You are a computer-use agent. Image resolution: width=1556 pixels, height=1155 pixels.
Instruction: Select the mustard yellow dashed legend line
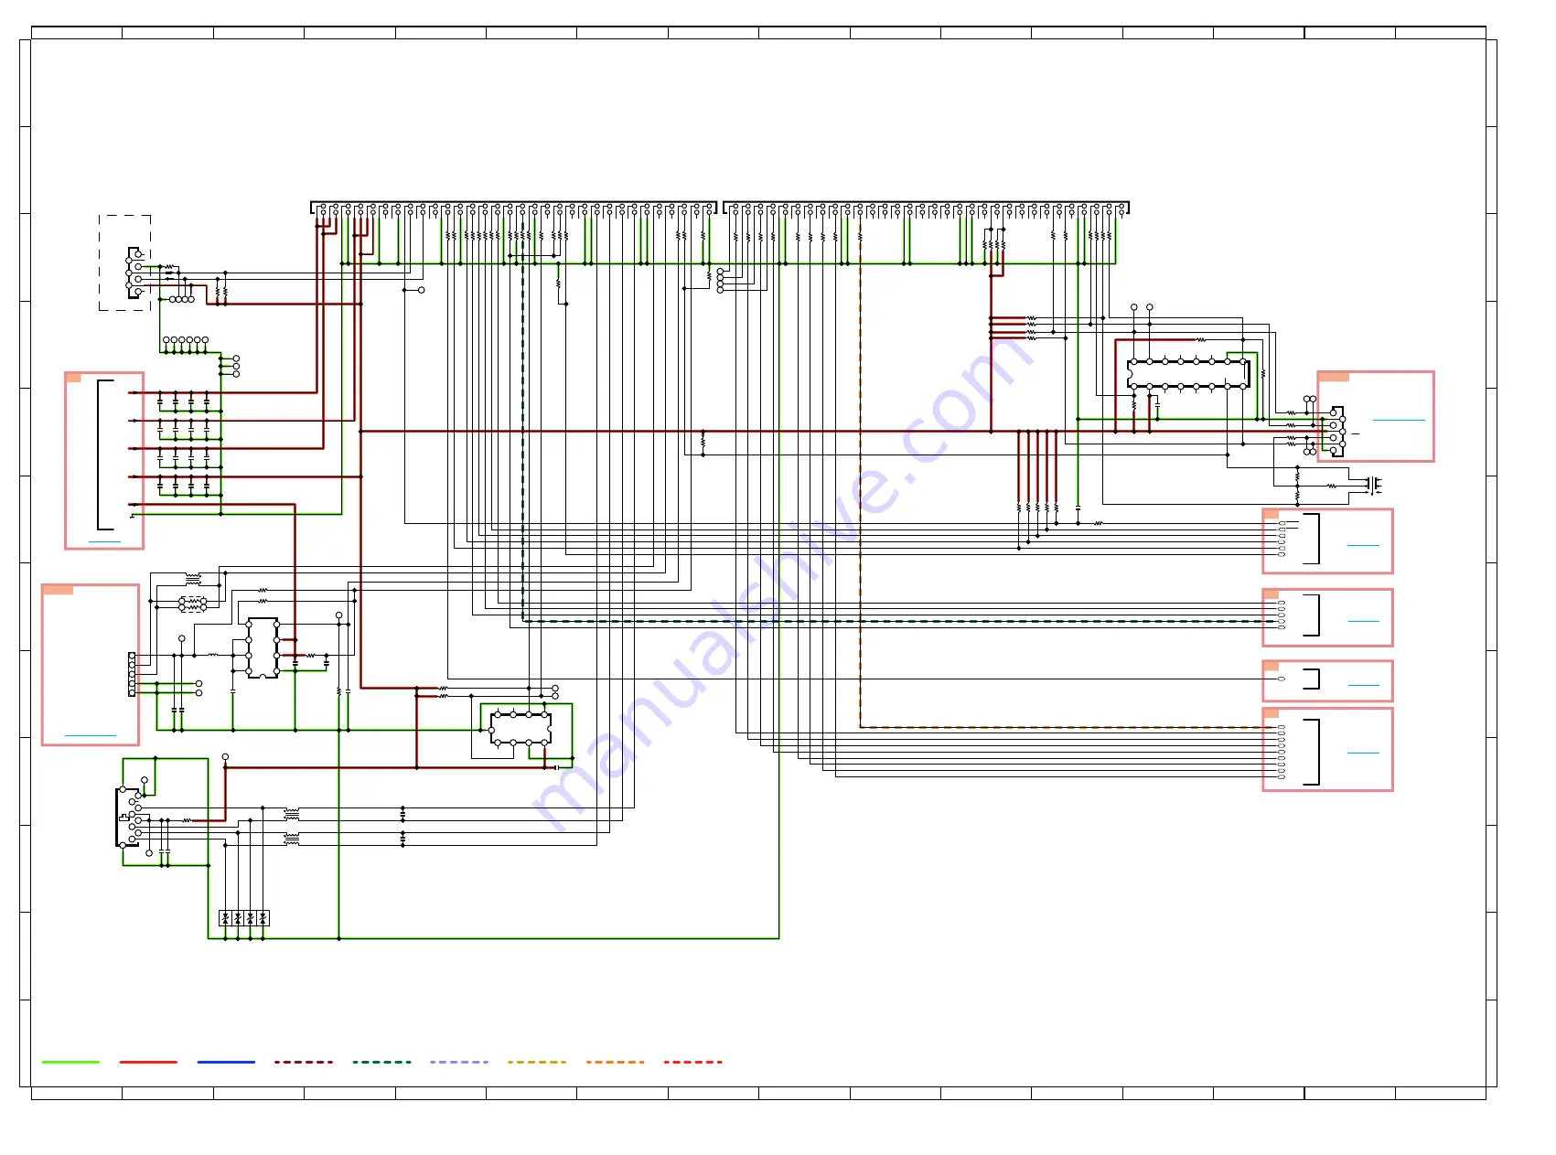tap(537, 1062)
